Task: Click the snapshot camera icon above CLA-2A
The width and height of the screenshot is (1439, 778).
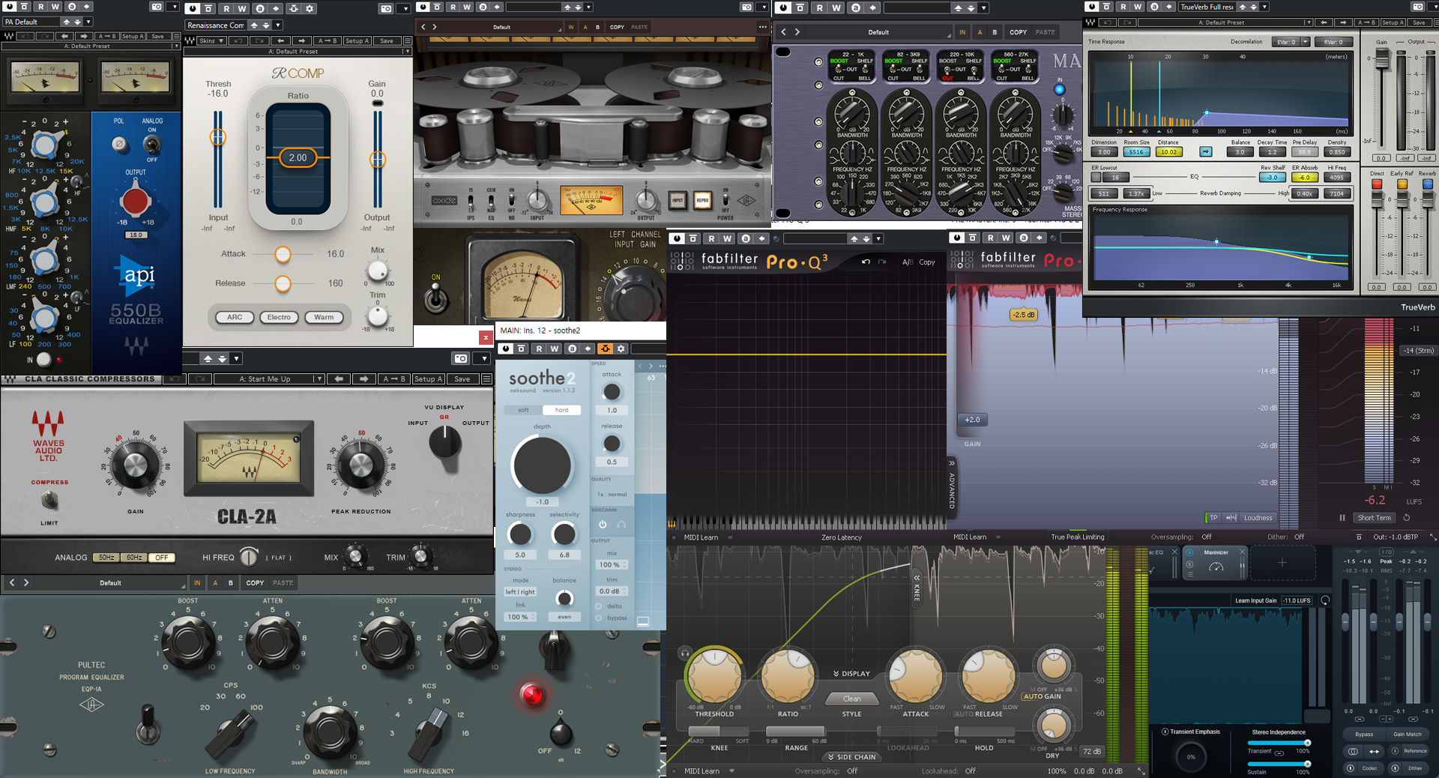Action: coord(461,359)
